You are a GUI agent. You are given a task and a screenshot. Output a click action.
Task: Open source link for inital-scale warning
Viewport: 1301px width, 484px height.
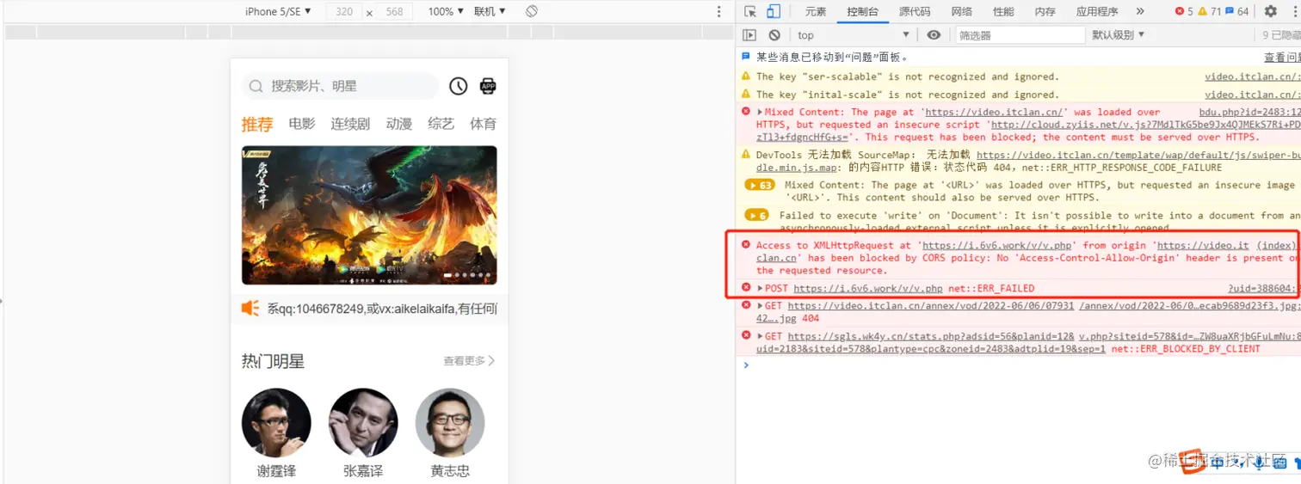tap(1252, 95)
